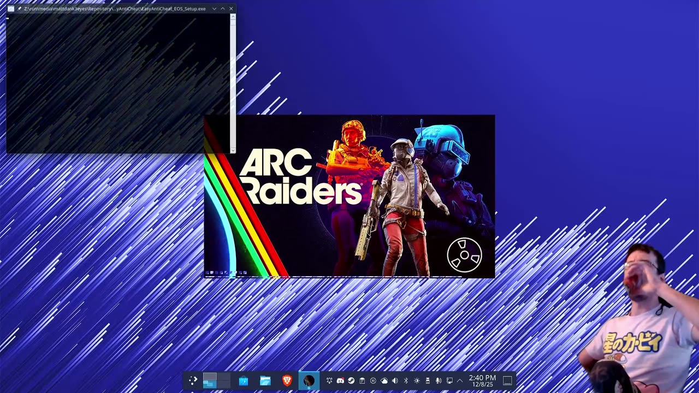699x393 pixels.
Task: Click the ARC Raiders splash image
Action: [x=349, y=196]
